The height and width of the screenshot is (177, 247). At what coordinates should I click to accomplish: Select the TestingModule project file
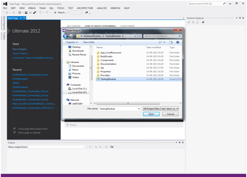tap(139, 79)
